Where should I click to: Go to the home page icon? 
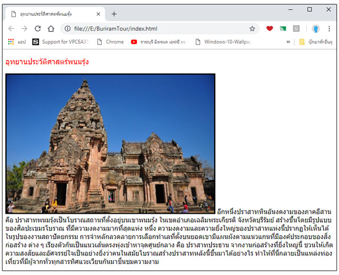coord(51,29)
